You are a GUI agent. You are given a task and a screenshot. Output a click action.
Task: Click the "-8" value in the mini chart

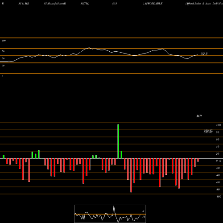(143, 211)
